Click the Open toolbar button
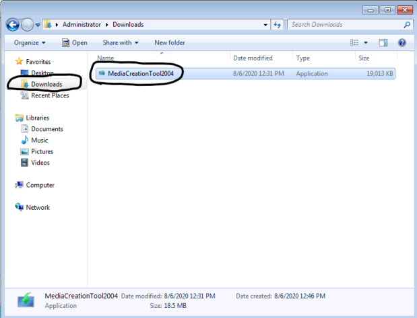 [x=75, y=43]
